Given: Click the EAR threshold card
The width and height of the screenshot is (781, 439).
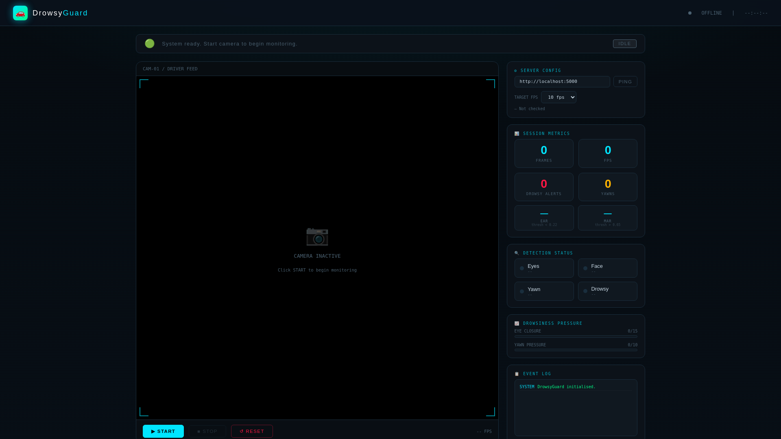Looking at the screenshot, I should click(x=544, y=218).
